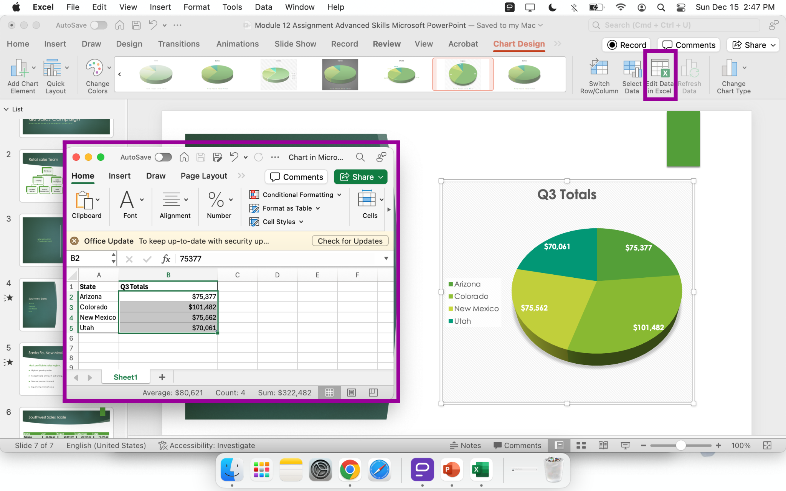Screen dimensions: 786x491
Task: Click Add Chart Element icon
Action: click(x=19, y=68)
